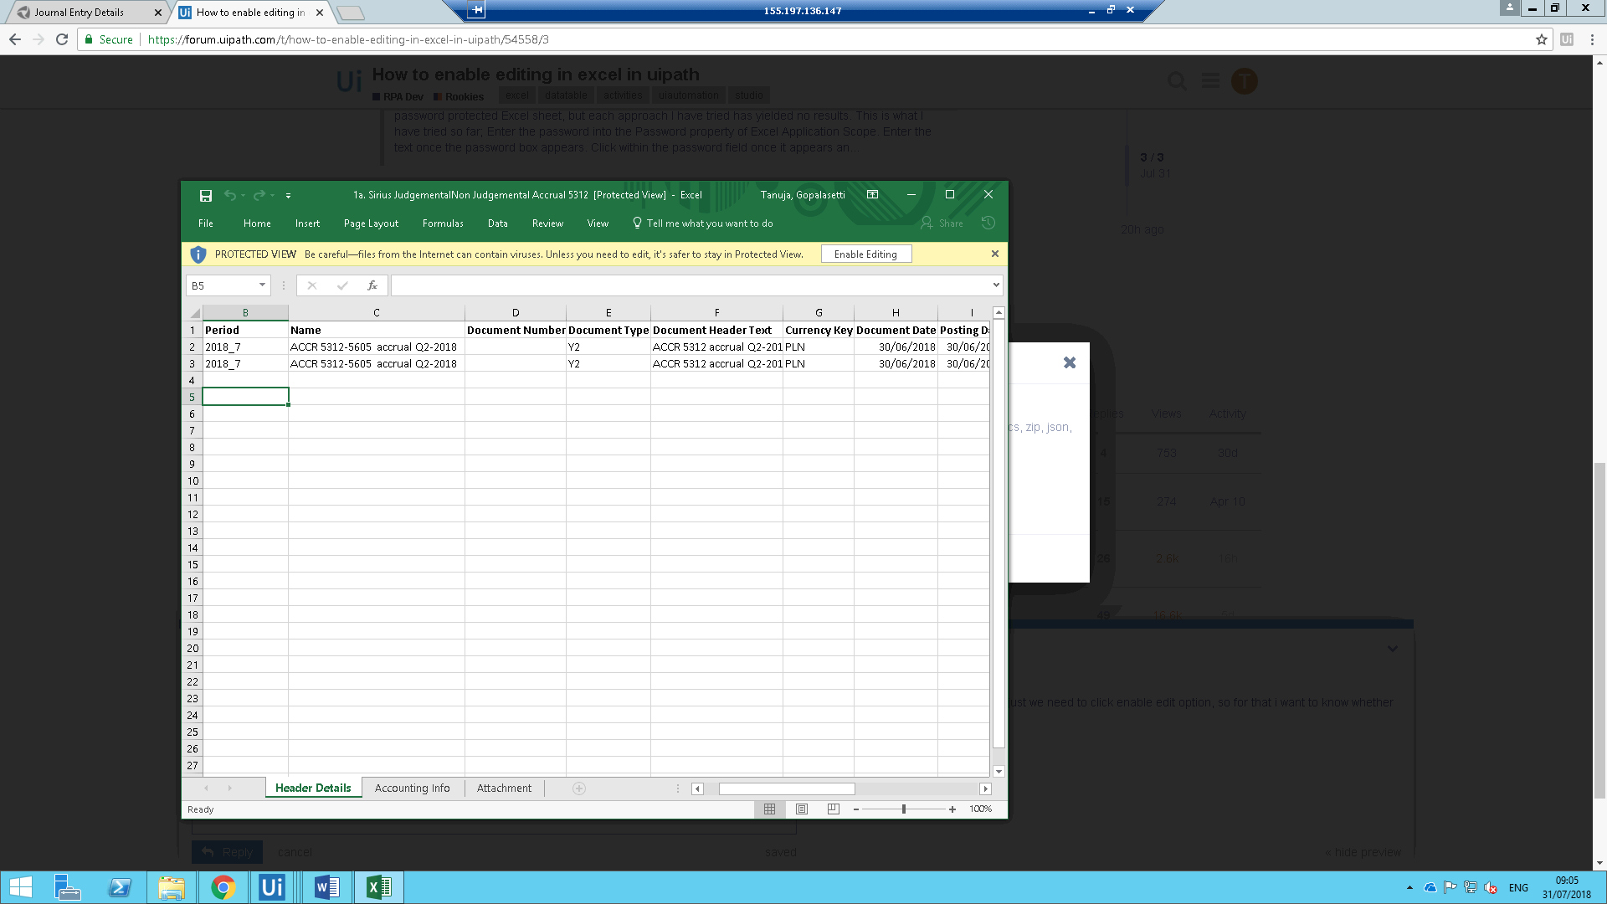Open UiPath Studio from the taskbar
The image size is (1607, 904).
[271, 887]
